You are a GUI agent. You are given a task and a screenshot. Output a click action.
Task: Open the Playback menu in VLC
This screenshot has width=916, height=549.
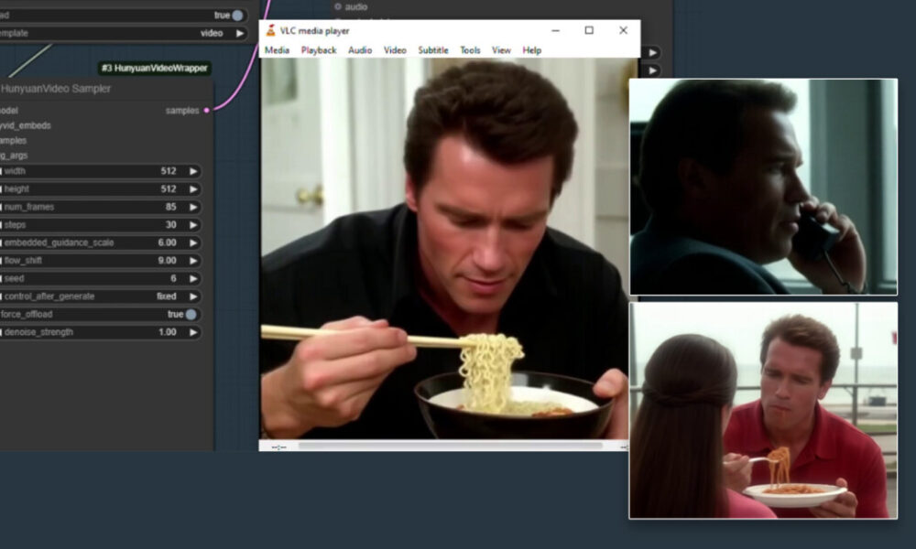pos(319,50)
